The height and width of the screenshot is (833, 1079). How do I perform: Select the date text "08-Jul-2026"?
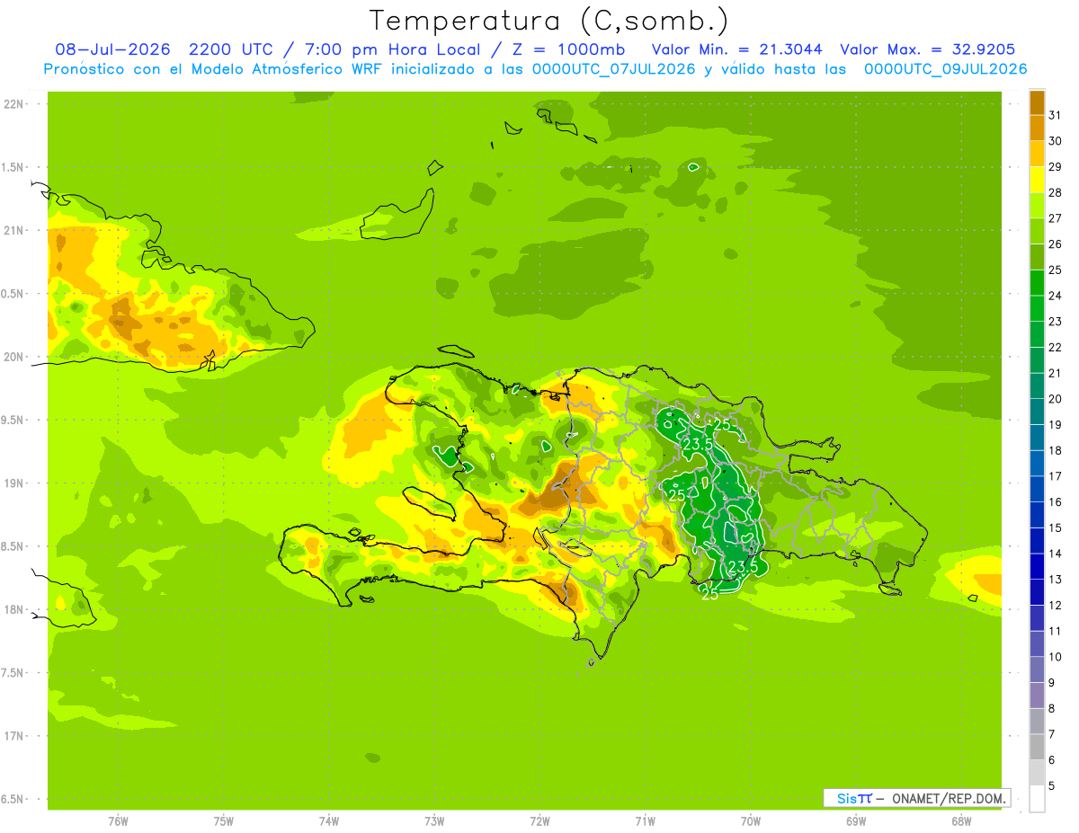pos(113,49)
